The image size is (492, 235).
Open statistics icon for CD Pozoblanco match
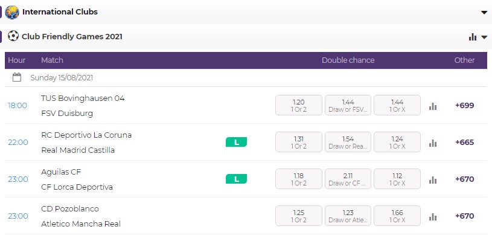[x=433, y=216]
